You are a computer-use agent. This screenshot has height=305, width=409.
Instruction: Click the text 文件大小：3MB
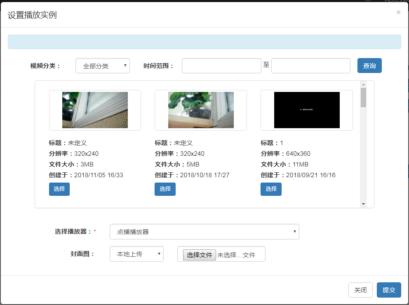click(x=71, y=164)
